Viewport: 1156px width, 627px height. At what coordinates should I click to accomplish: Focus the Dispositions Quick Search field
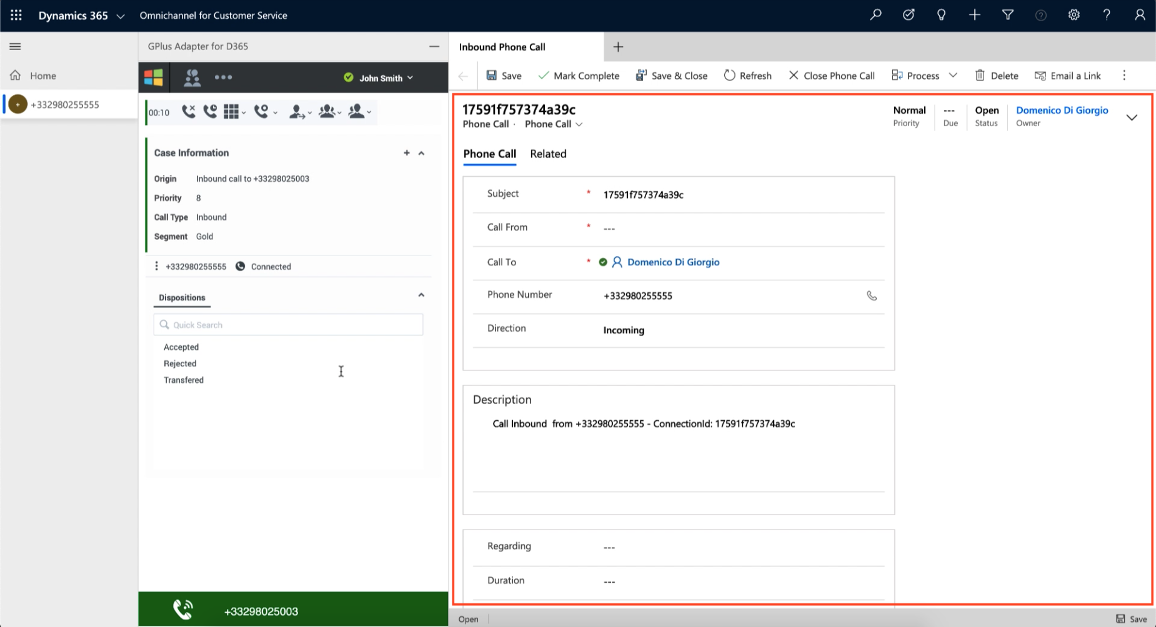(288, 325)
